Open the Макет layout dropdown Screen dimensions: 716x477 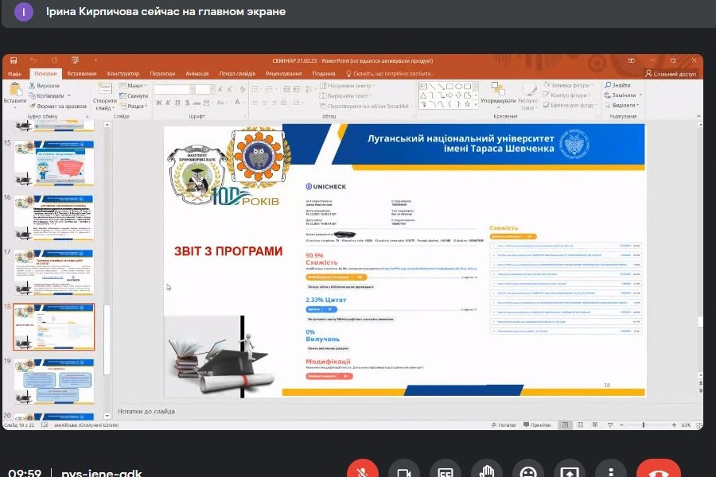coord(133,86)
